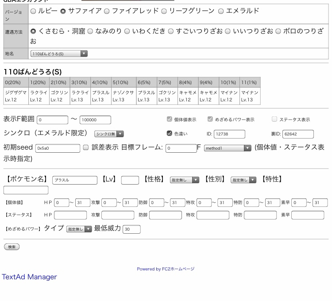Click the 個体値 HP maximum field
332x301 pixels.
83,203
